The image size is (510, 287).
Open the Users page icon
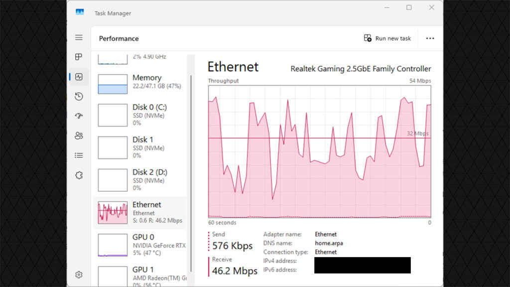[78, 136]
